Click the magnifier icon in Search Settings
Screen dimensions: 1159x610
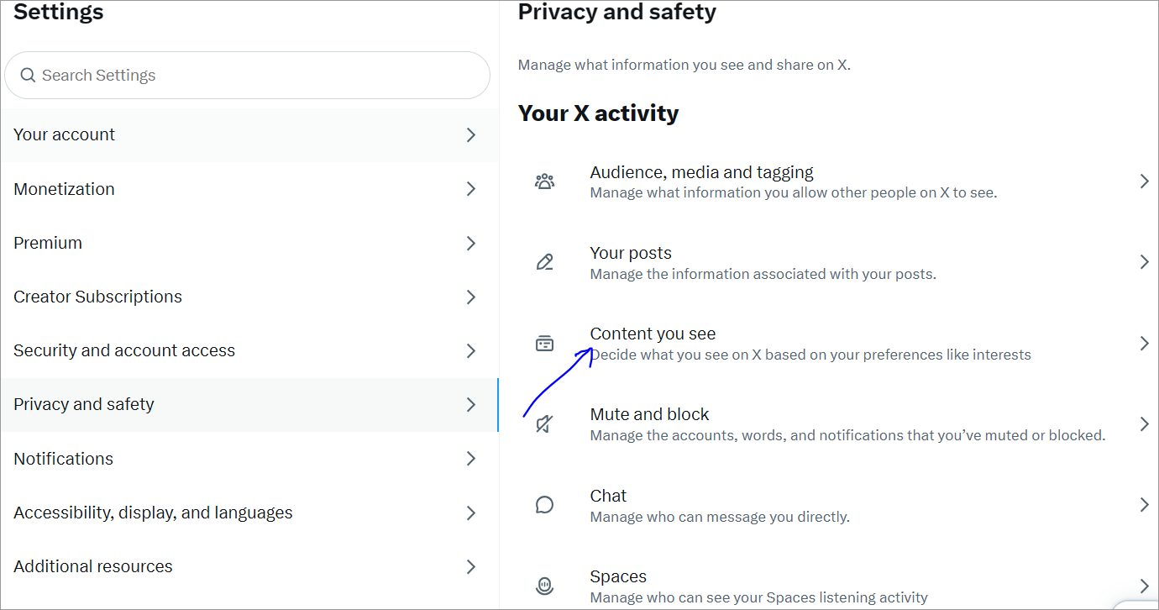point(28,76)
